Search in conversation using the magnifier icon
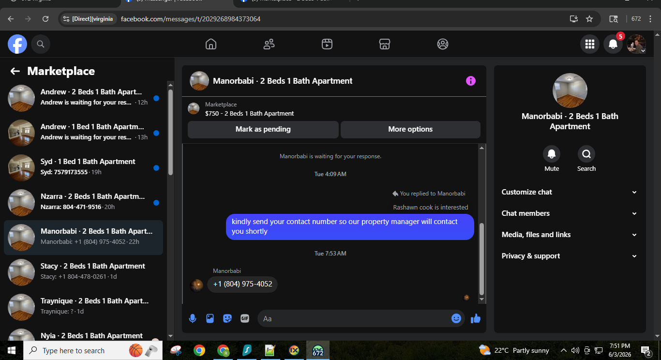The width and height of the screenshot is (661, 360). (x=586, y=154)
